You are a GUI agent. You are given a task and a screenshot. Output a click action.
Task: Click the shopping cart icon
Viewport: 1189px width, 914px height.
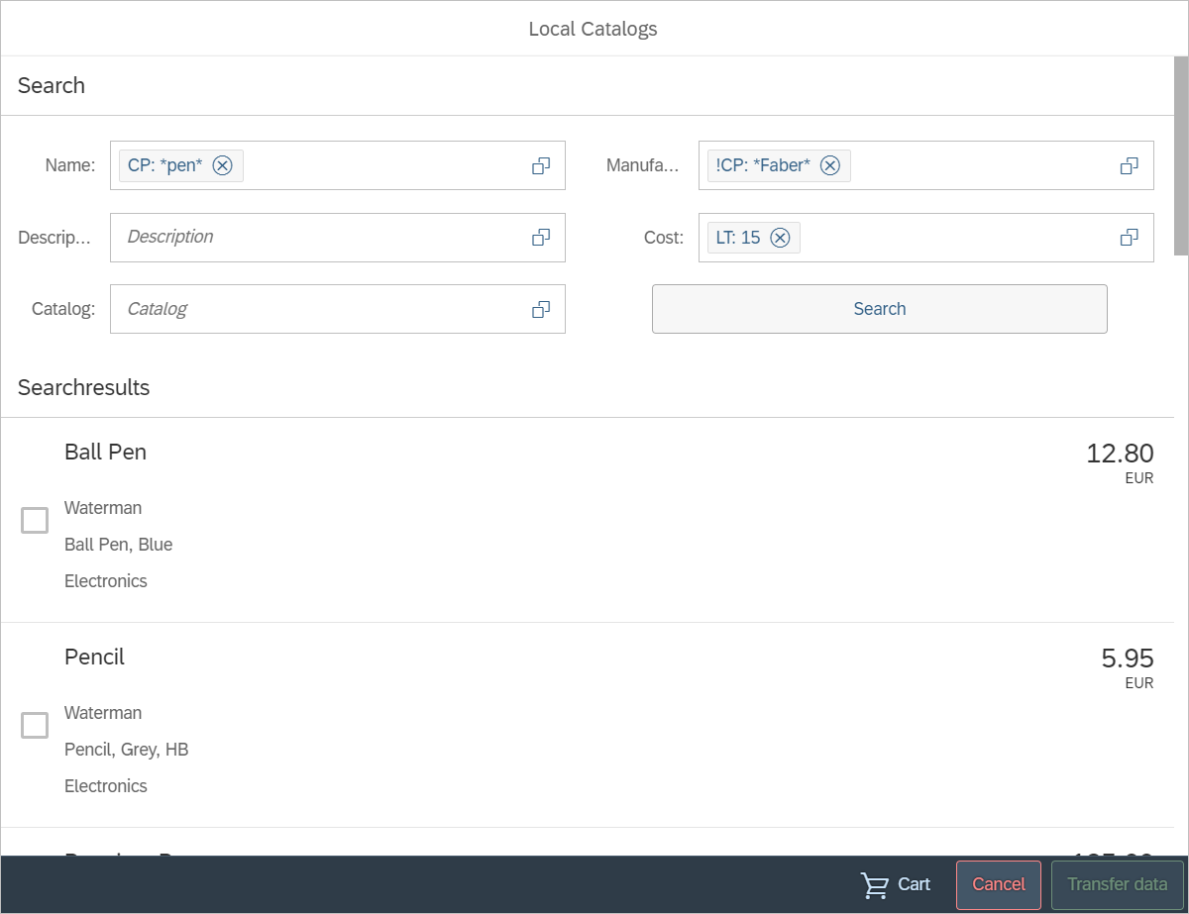(x=875, y=885)
